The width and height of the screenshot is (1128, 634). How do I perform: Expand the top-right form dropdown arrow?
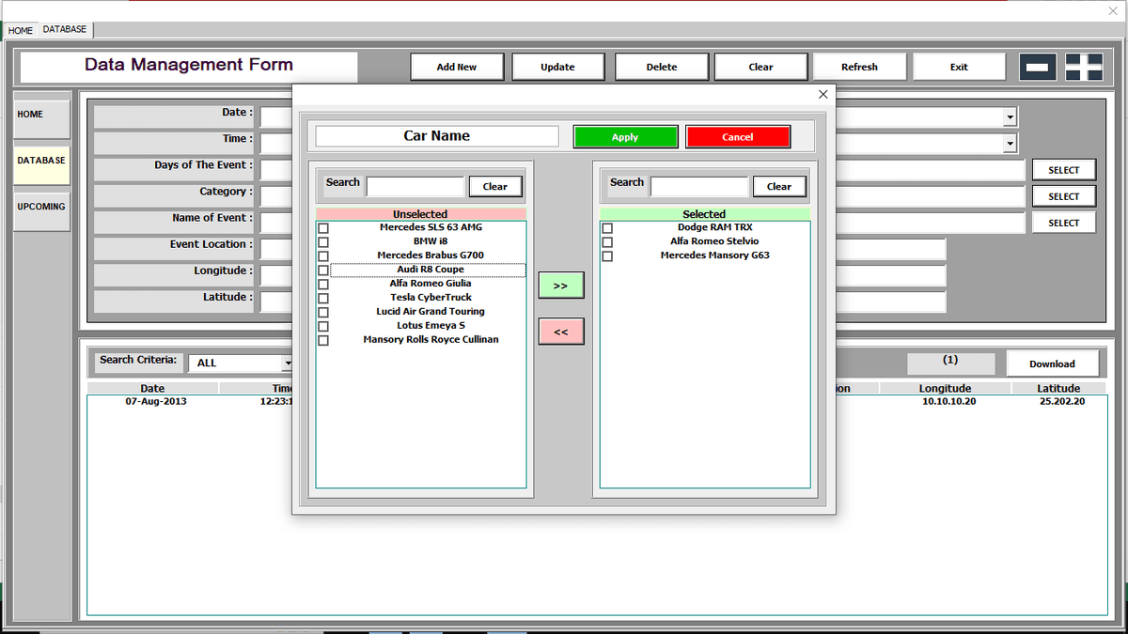(x=1010, y=117)
